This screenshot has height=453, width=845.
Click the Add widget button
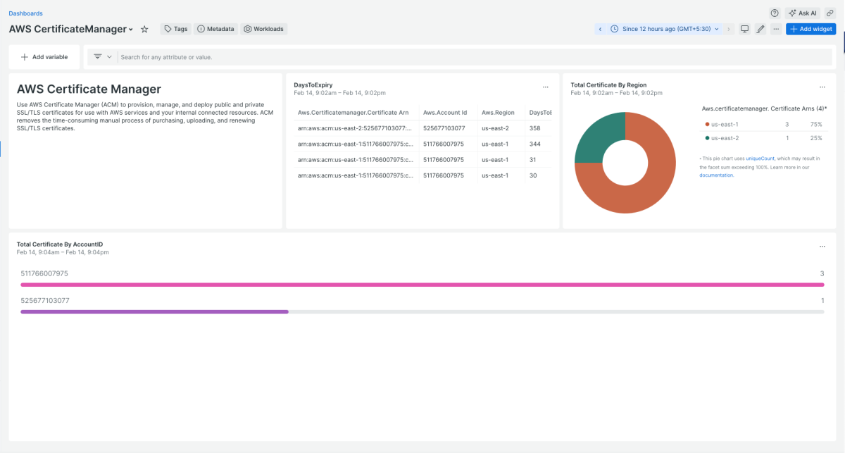810,29
